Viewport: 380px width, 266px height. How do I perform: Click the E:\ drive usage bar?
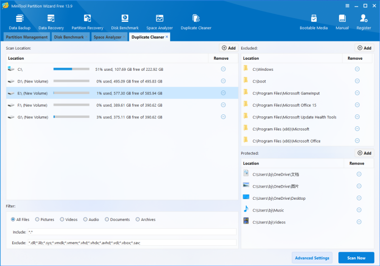pos(71,93)
